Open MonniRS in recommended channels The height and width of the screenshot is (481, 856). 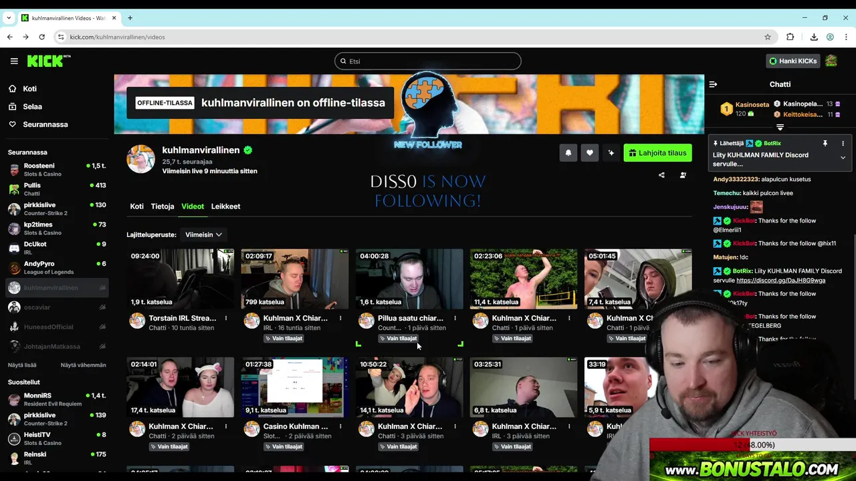click(x=57, y=399)
